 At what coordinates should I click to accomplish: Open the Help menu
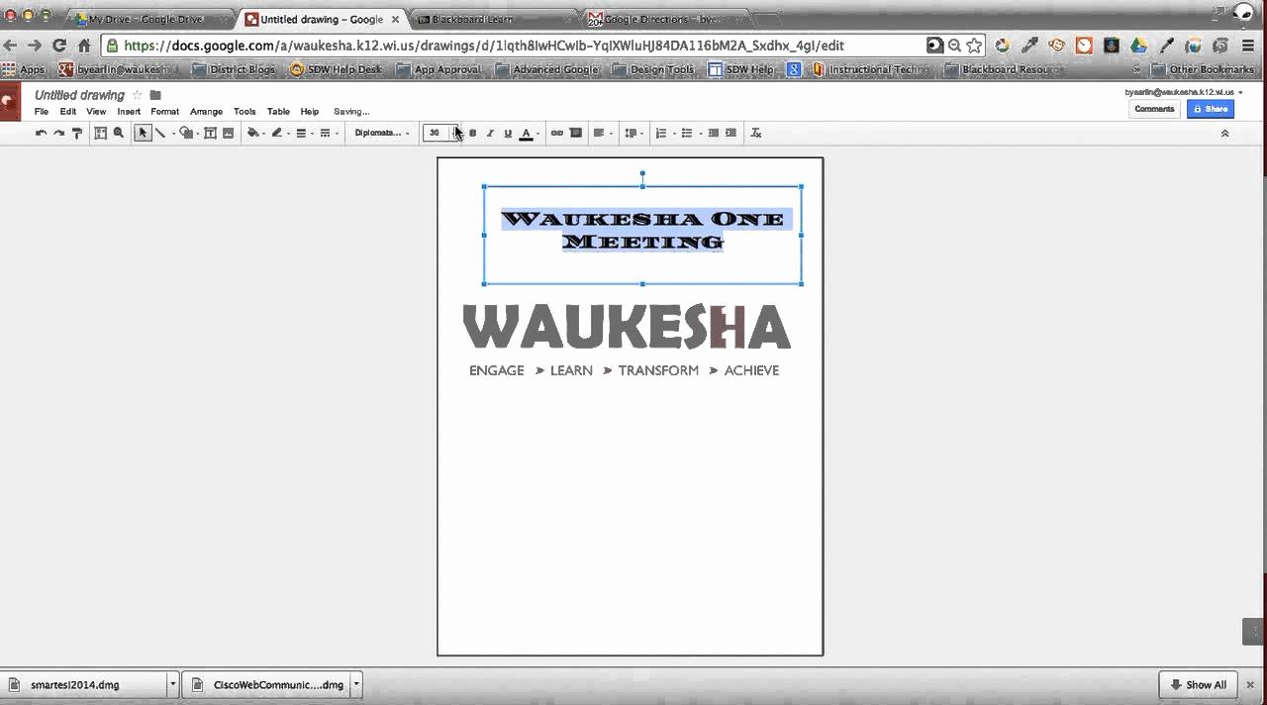[x=310, y=112]
